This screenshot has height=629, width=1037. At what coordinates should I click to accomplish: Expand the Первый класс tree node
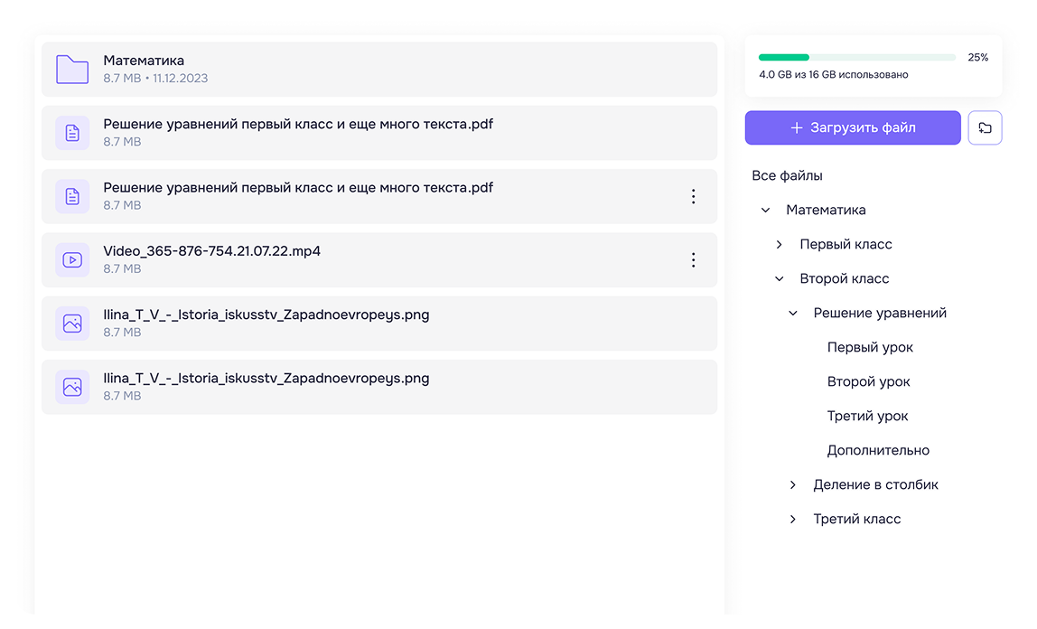(780, 245)
